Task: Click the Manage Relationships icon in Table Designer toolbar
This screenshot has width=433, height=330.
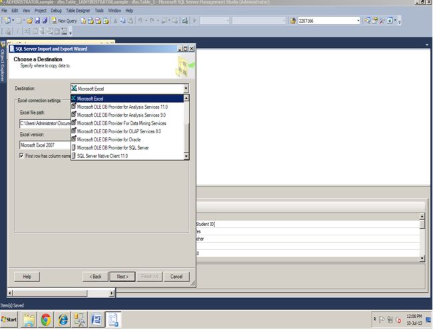Action: click(x=27, y=31)
